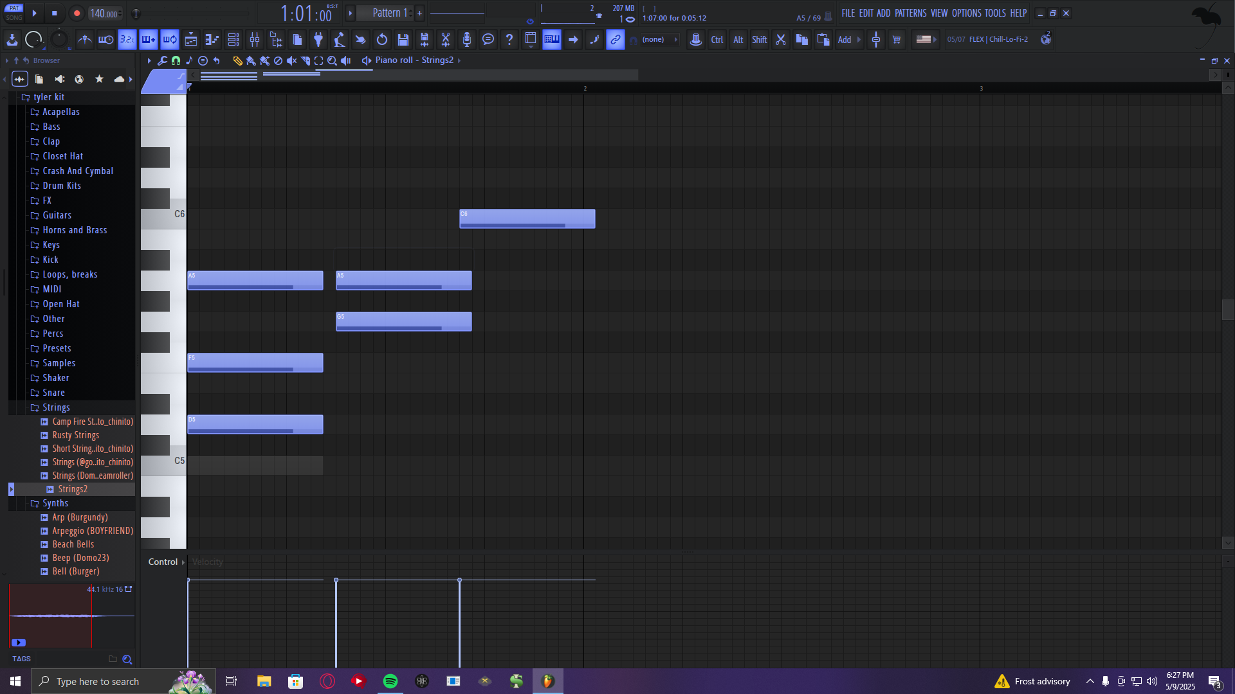Collapse the Strings folder in browser

coord(56,407)
